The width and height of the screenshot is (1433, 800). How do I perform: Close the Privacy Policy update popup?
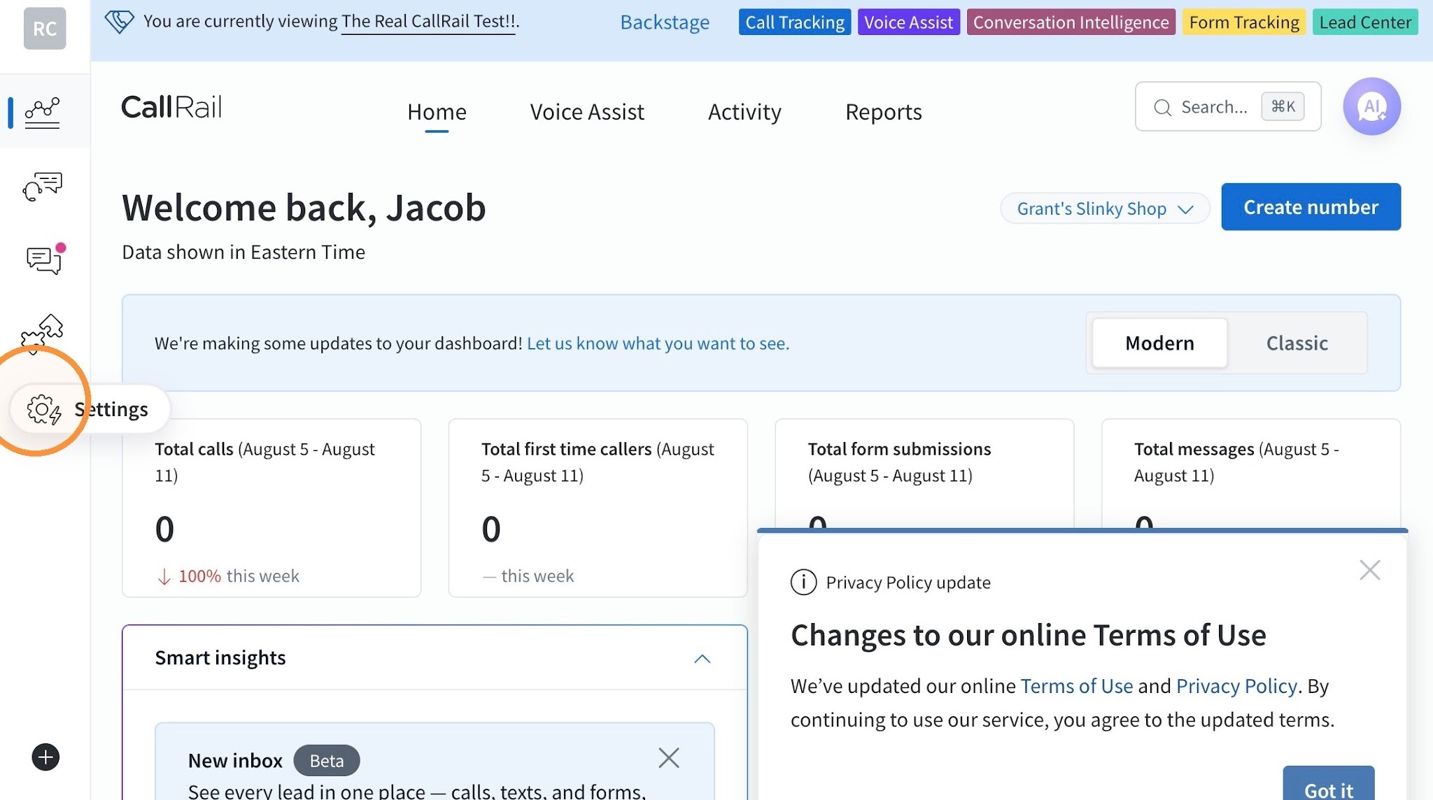coord(1369,570)
